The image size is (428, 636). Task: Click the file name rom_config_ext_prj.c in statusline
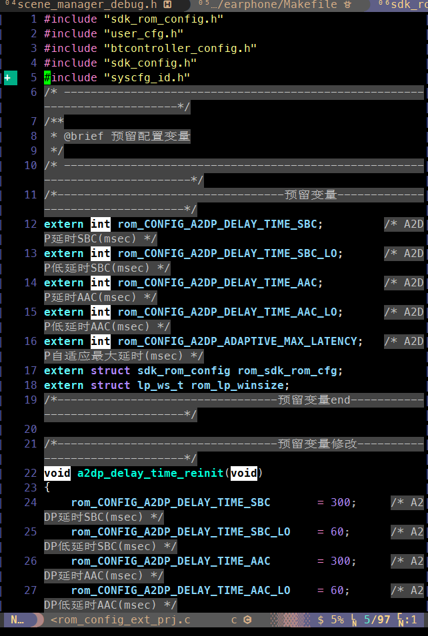[x=124, y=620]
